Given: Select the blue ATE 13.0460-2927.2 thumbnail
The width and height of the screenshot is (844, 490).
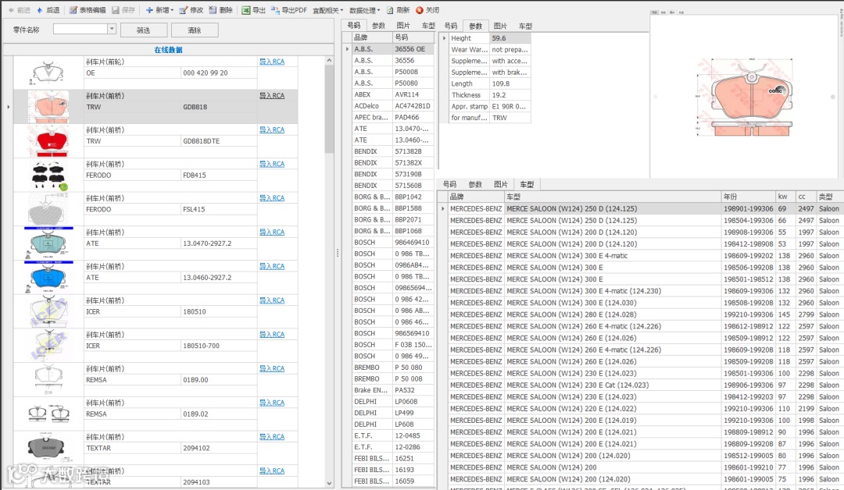Looking at the screenshot, I should 48,277.
